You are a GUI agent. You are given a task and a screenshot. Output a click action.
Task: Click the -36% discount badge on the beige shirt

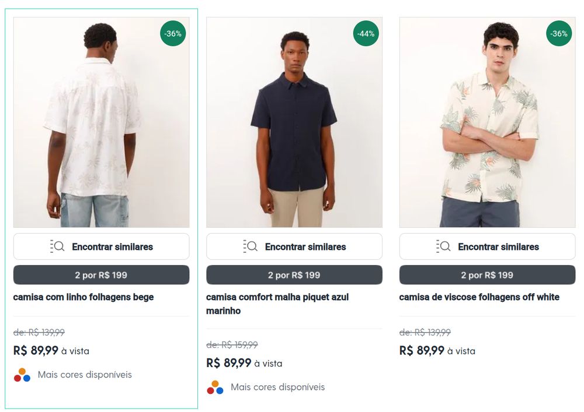click(x=173, y=34)
